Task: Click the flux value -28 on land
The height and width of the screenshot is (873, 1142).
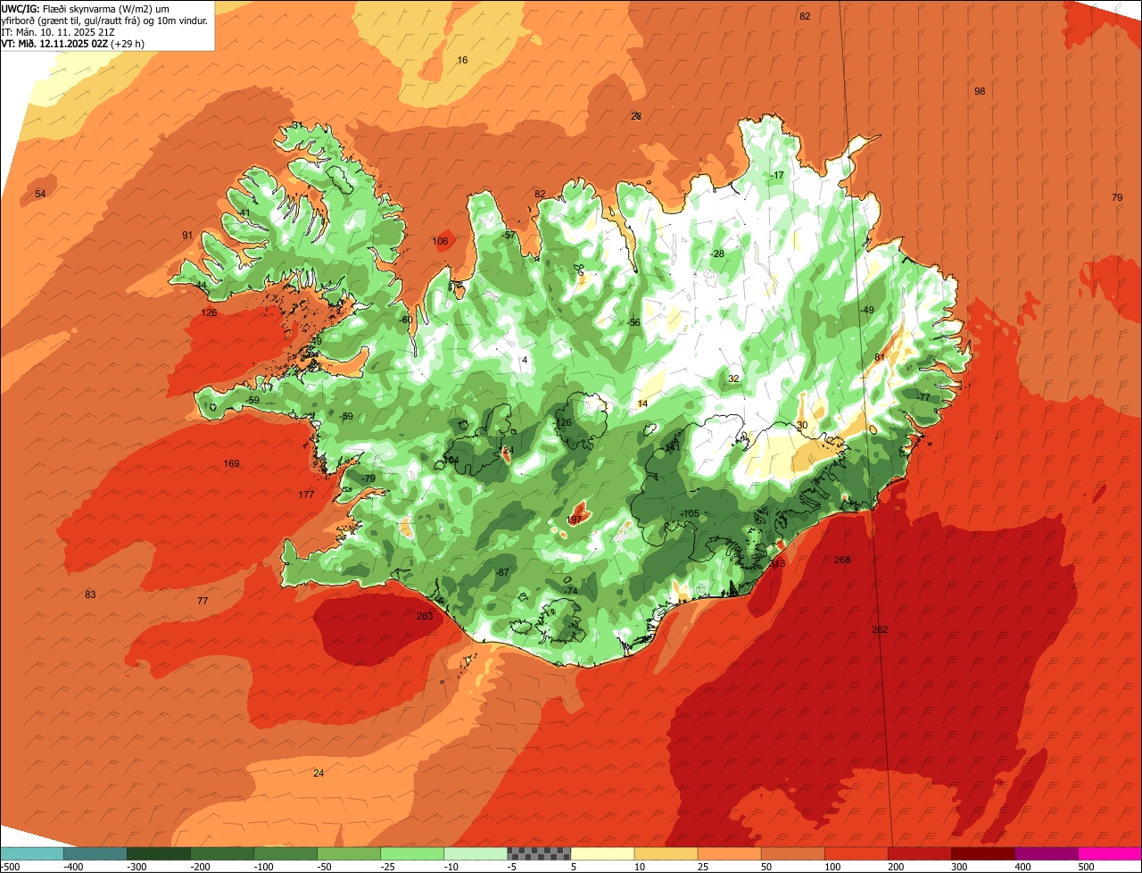Action: pos(716,254)
